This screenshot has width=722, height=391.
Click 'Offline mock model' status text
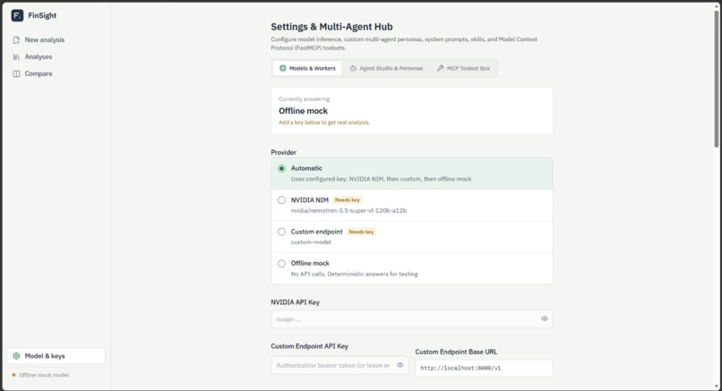pos(44,376)
